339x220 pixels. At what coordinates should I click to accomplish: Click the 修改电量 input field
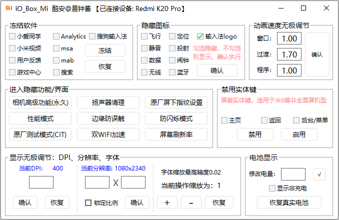tap(293, 174)
